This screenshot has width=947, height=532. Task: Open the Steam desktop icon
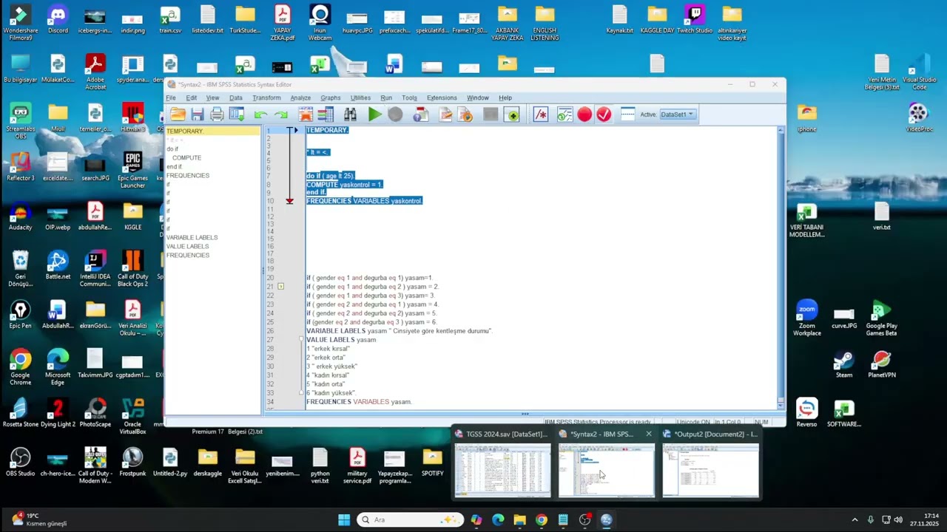coord(844,364)
